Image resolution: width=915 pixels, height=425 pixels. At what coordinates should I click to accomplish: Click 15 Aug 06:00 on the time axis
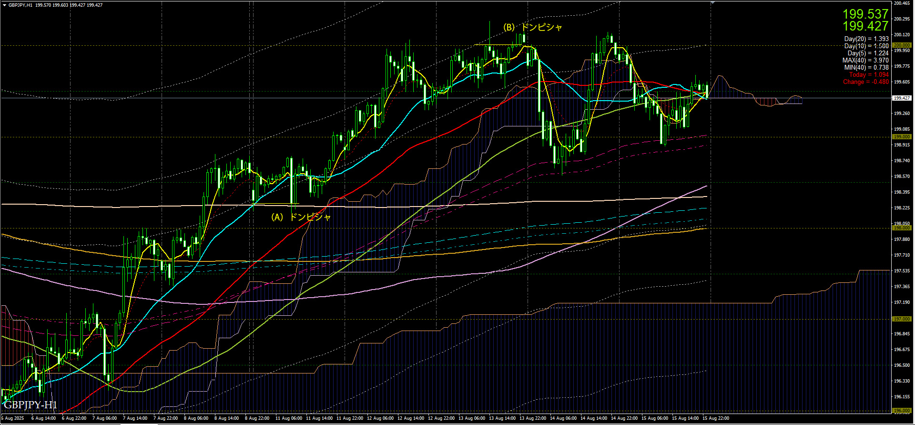click(655, 418)
